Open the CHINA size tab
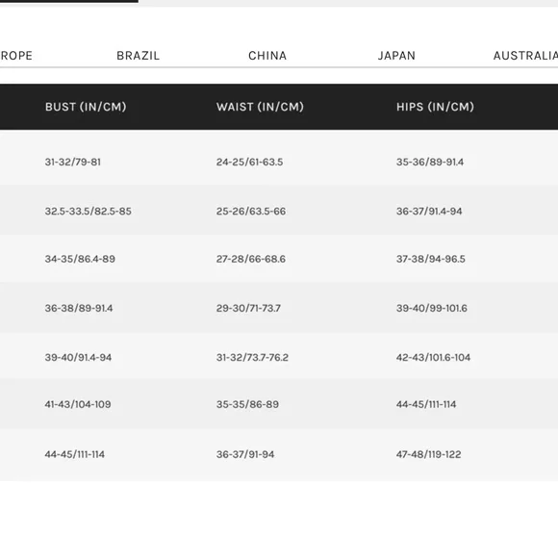558x558 pixels. click(267, 56)
